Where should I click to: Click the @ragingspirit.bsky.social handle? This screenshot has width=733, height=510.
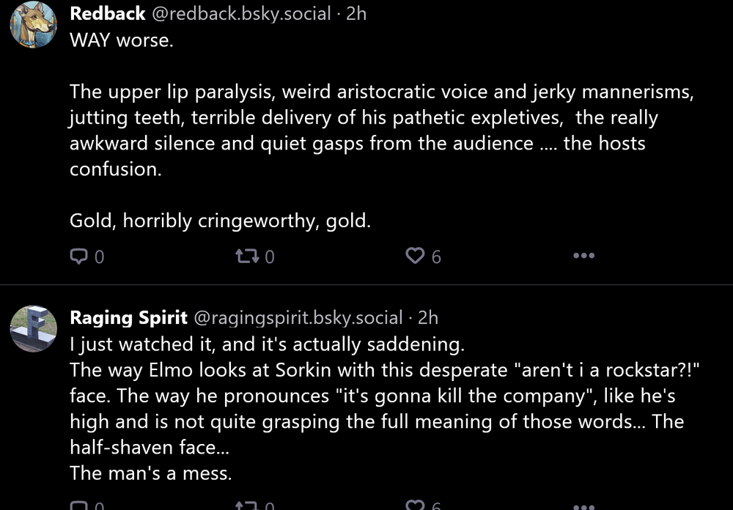tap(298, 318)
